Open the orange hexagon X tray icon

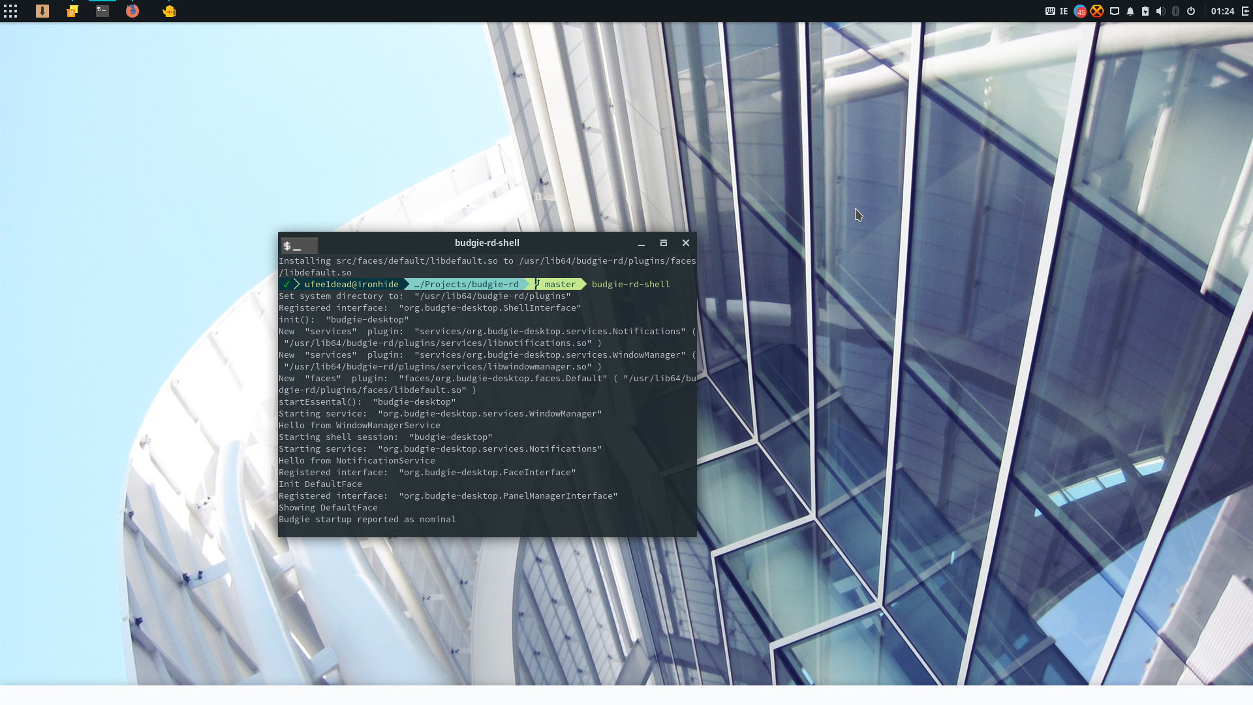1097,11
